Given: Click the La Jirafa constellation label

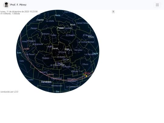Looking at the screenshot, I should (x=50, y=21).
